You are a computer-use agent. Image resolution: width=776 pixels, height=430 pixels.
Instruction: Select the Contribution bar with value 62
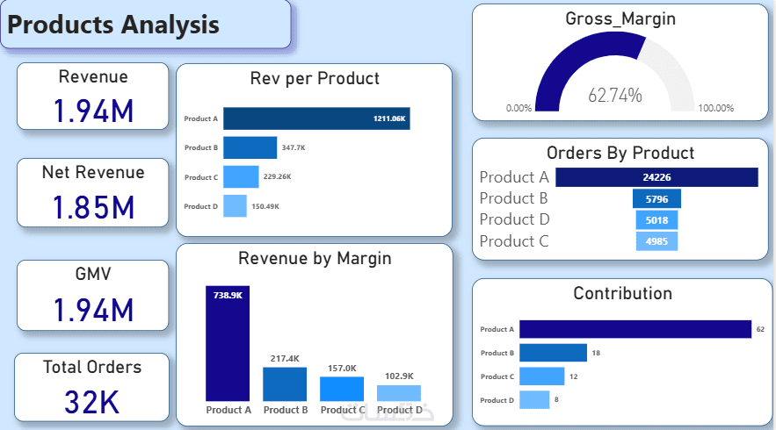[x=635, y=329]
